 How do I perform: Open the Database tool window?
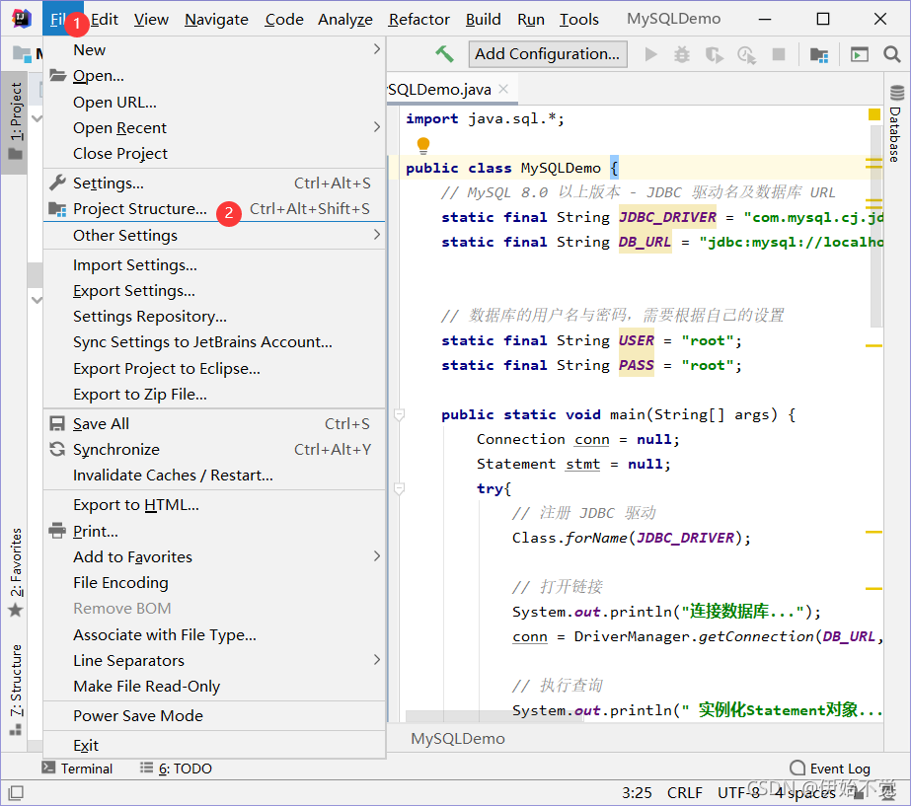click(x=896, y=123)
